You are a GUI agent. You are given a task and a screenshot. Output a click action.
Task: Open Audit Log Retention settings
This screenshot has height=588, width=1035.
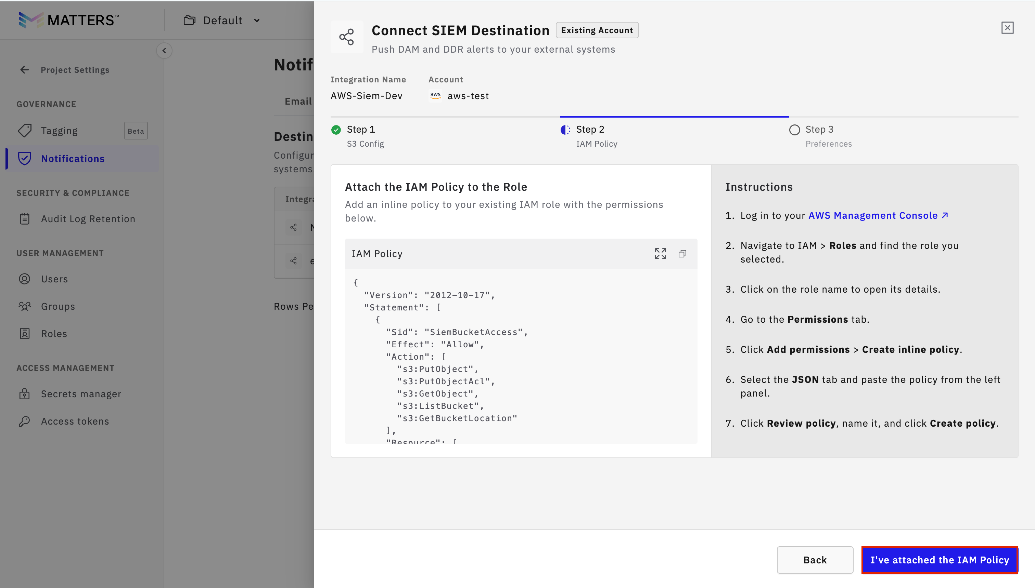click(x=88, y=219)
